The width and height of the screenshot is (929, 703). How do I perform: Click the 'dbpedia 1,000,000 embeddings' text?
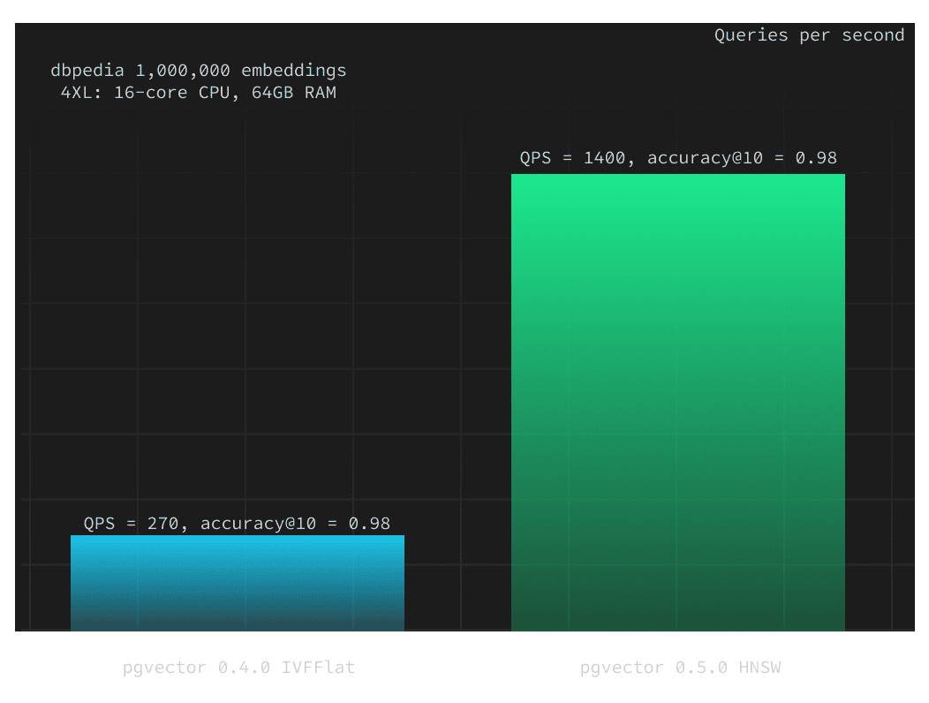[x=199, y=71]
